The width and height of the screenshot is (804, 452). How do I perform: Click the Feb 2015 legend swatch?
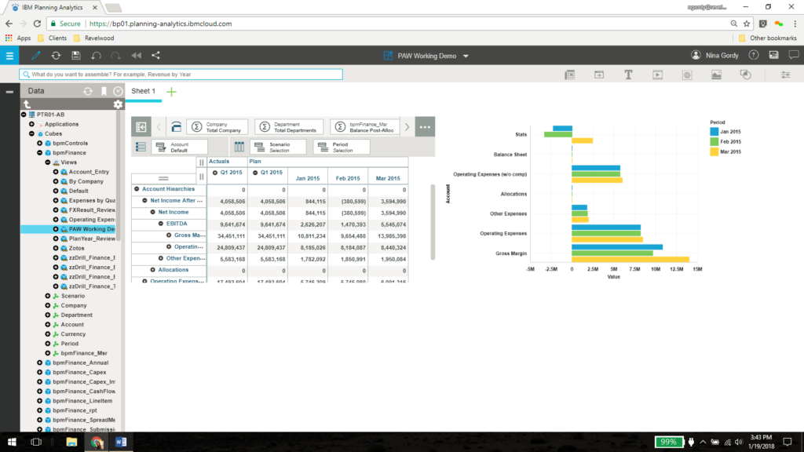tap(714, 141)
